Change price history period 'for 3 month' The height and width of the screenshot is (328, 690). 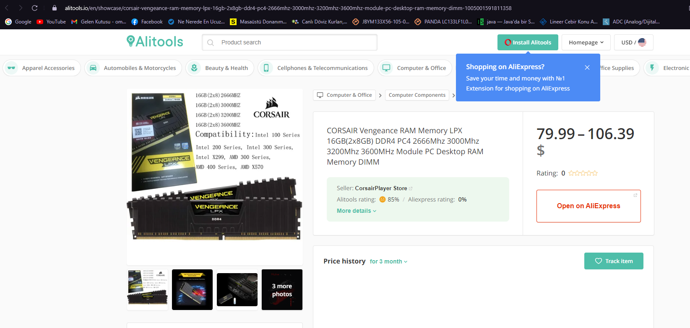[x=388, y=261]
